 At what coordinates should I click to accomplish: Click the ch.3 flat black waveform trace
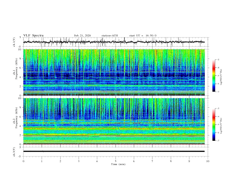point(114,151)
